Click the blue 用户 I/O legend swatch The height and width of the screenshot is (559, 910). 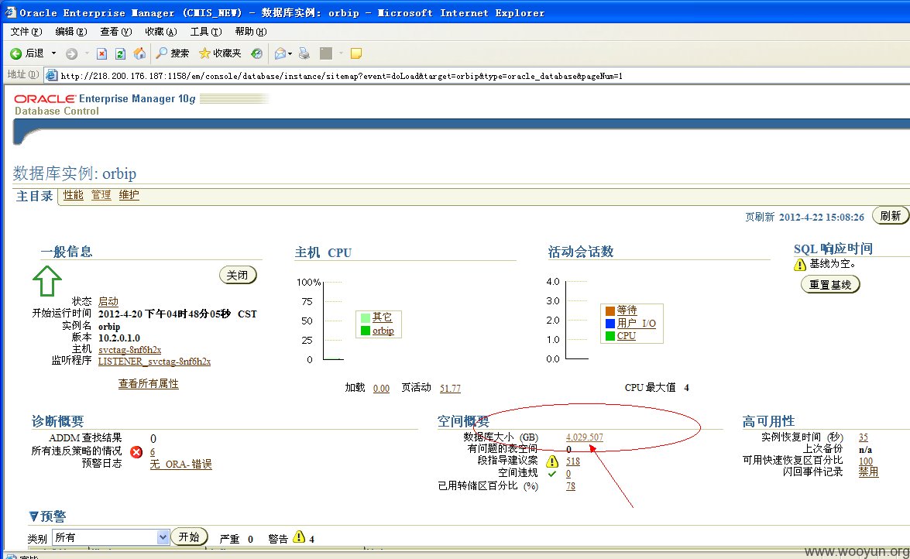(610, 324)
